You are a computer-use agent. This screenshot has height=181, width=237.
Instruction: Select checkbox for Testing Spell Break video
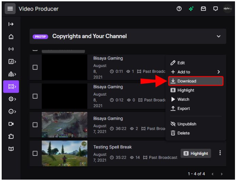pos(35,153)
